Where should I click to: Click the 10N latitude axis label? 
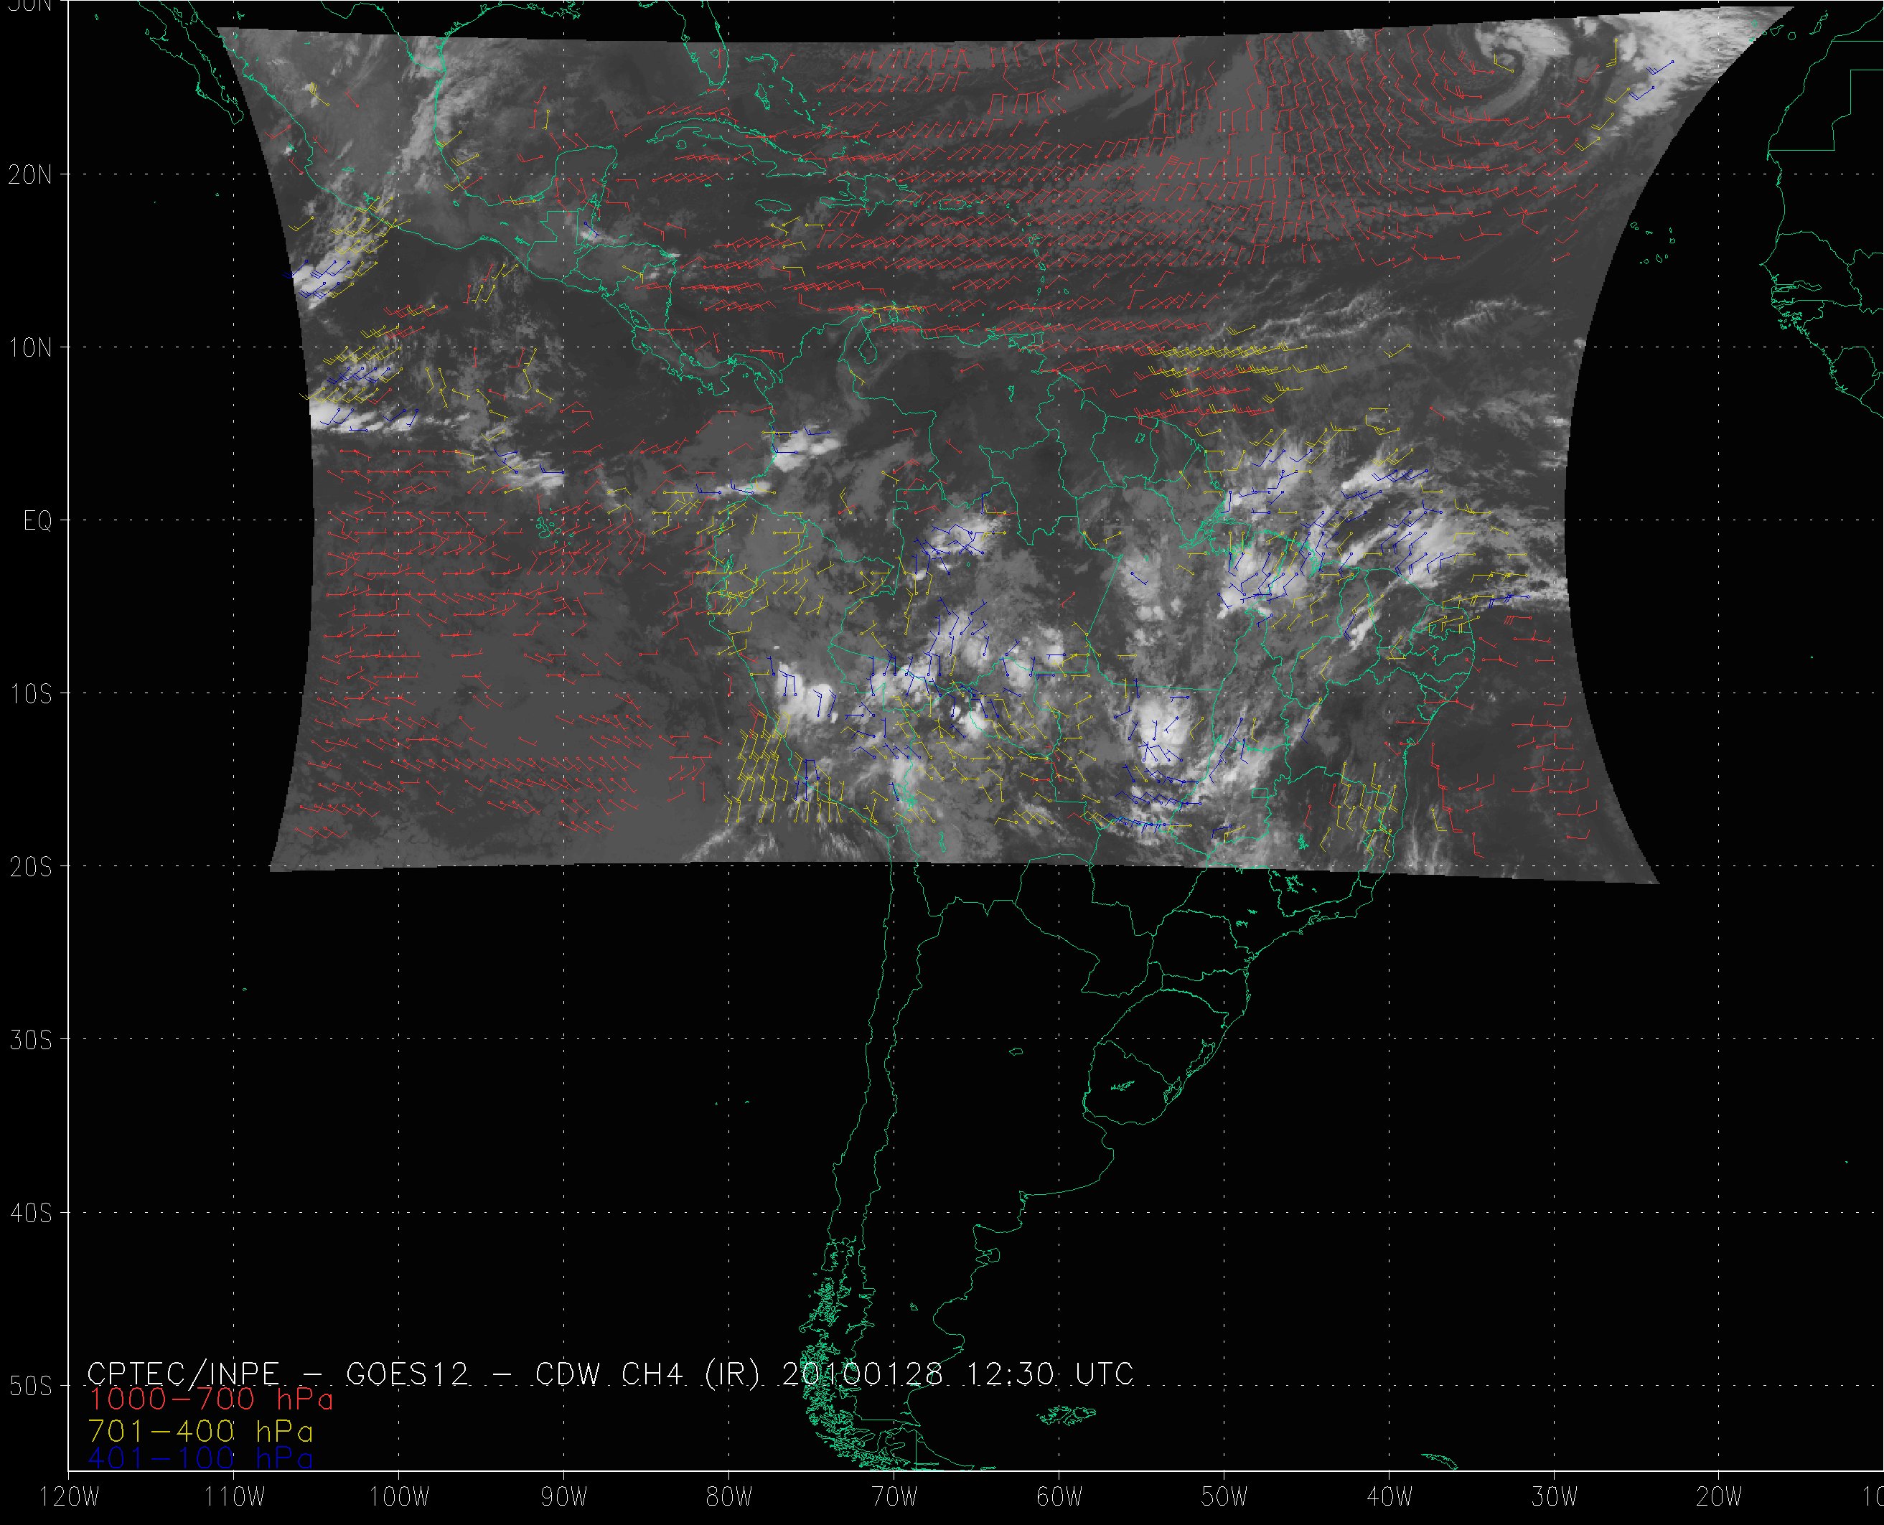pyautogui.click(x=31, y=348)
